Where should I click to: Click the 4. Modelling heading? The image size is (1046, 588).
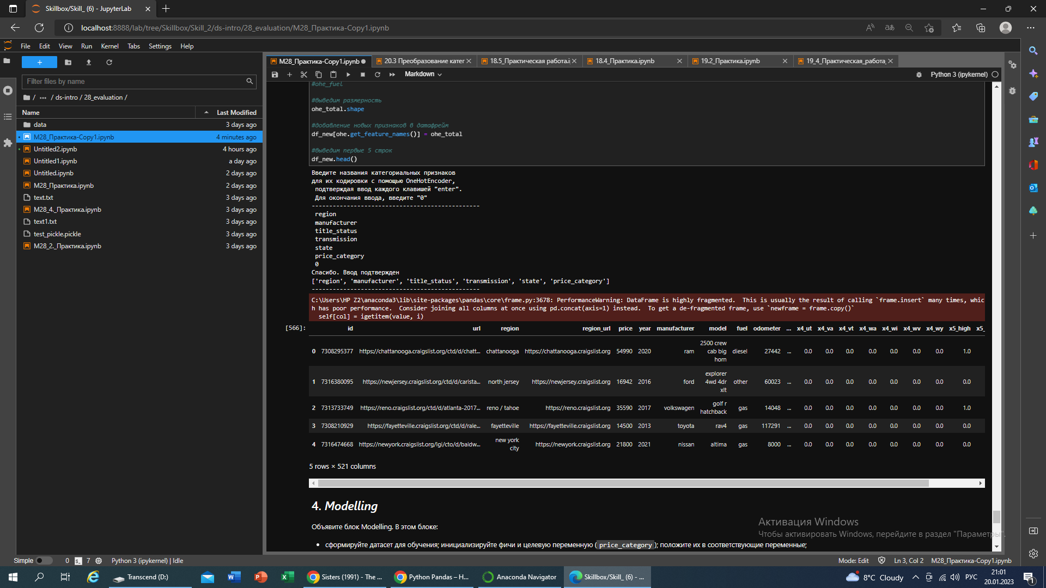344,506
